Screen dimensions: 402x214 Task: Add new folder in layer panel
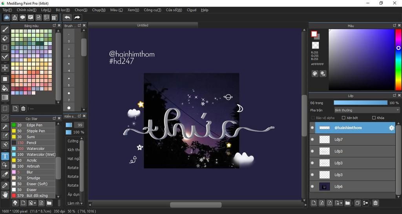[347, 203]
